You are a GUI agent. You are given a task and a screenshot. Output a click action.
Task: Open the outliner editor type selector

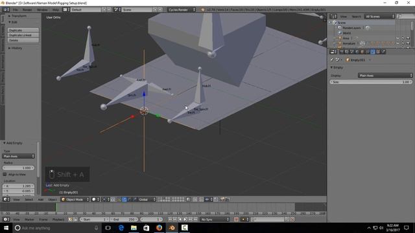pyautogui.click(x=333, y=16)
